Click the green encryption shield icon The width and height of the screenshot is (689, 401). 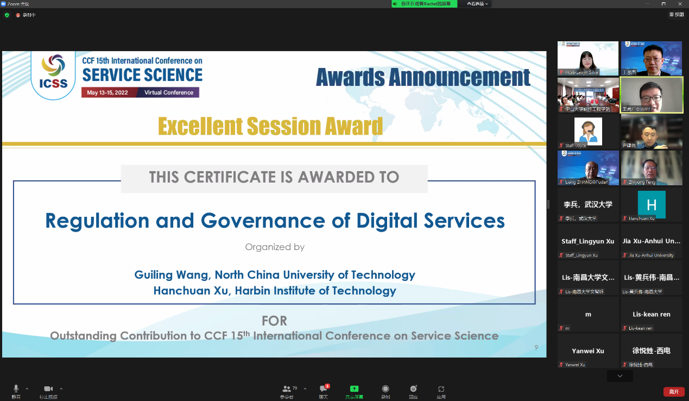(7, 15)
